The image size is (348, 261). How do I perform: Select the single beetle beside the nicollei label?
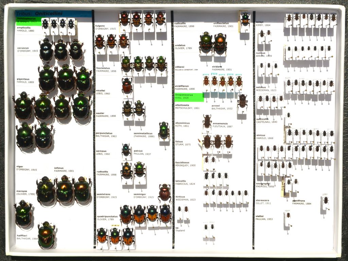(127, 86)
